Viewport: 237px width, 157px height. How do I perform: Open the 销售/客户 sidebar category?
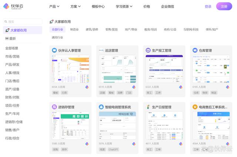pyautogui.click(x=12, y=130)
